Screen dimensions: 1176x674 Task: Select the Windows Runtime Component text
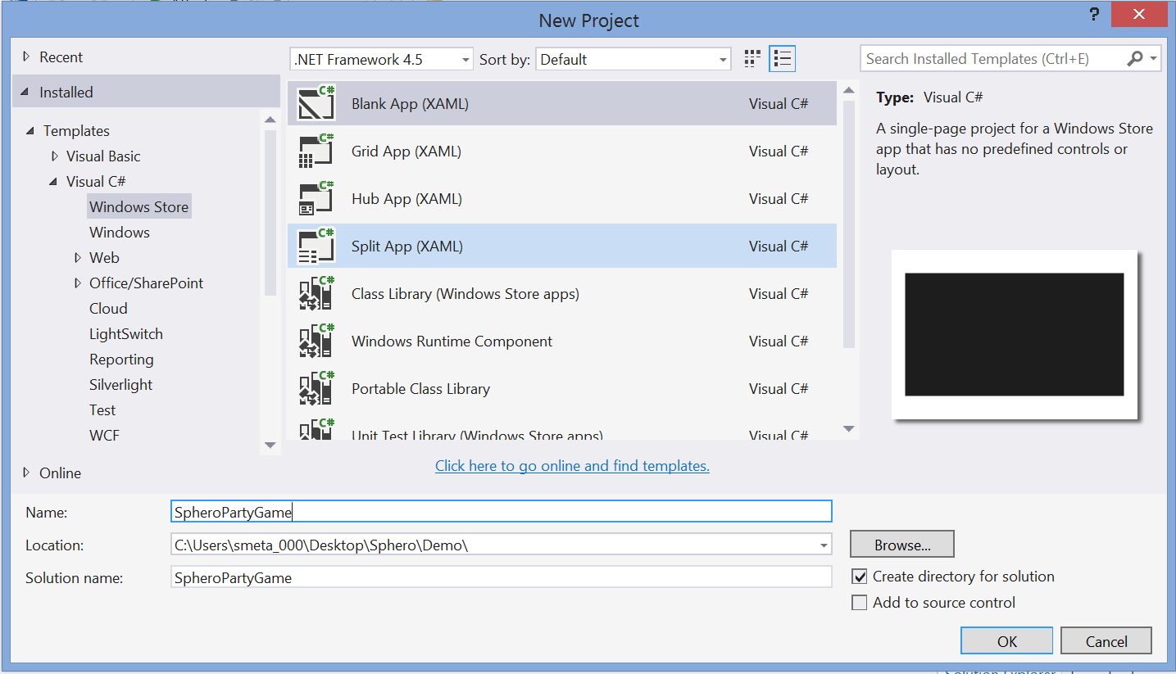coord(452,342)
